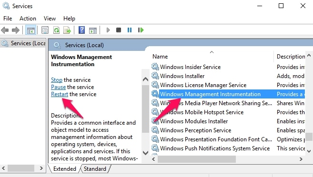Open the Help toolbar icon
Screen dimensions: 313x177
81,30
